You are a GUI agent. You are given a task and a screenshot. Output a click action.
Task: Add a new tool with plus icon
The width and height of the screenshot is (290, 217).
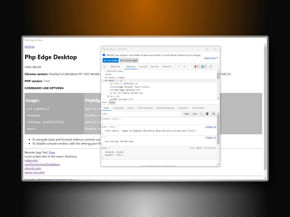[x=185, y=67]
